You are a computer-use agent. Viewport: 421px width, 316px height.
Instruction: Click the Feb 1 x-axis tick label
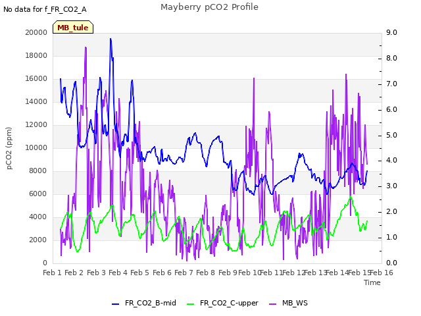[53, 273]
